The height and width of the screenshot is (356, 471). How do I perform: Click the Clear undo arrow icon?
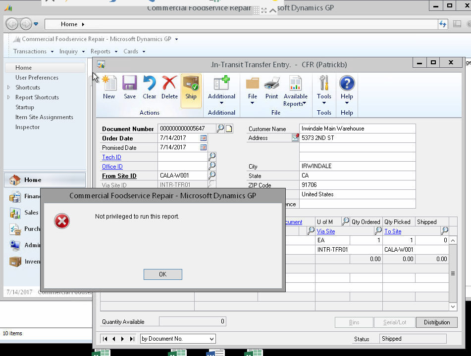coord(149,88)
